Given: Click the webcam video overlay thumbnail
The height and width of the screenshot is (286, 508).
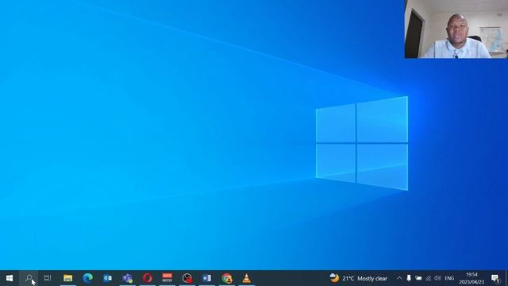Looking at the screenshot, I should pos(456,29).
